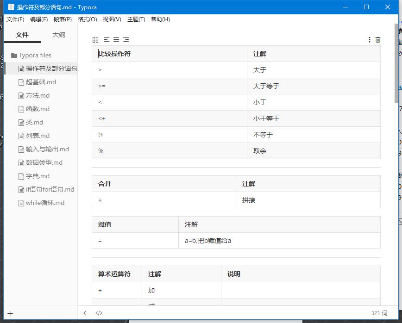Align table column right
The height and width of the screenshot is (323, 402).
point(126,40)
